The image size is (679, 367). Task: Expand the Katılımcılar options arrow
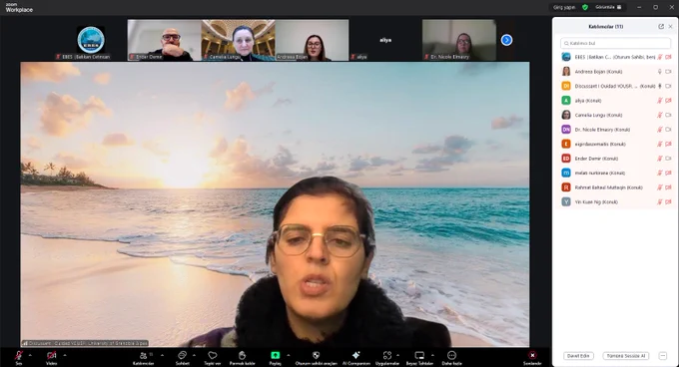[162, 355]
